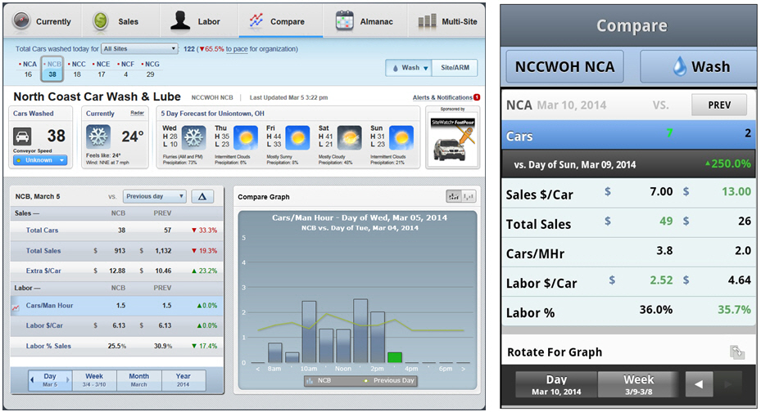
Task: Select site NCG with 29 cars
Action: tap(151, 69)
